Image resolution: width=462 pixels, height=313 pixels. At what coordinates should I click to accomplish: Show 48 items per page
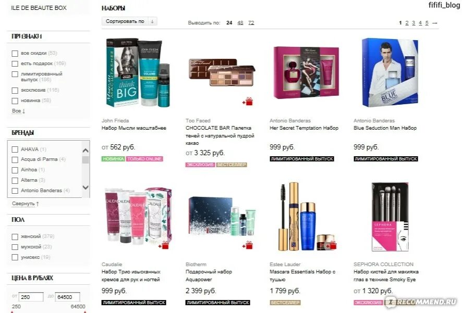click(x=240, y=22)
